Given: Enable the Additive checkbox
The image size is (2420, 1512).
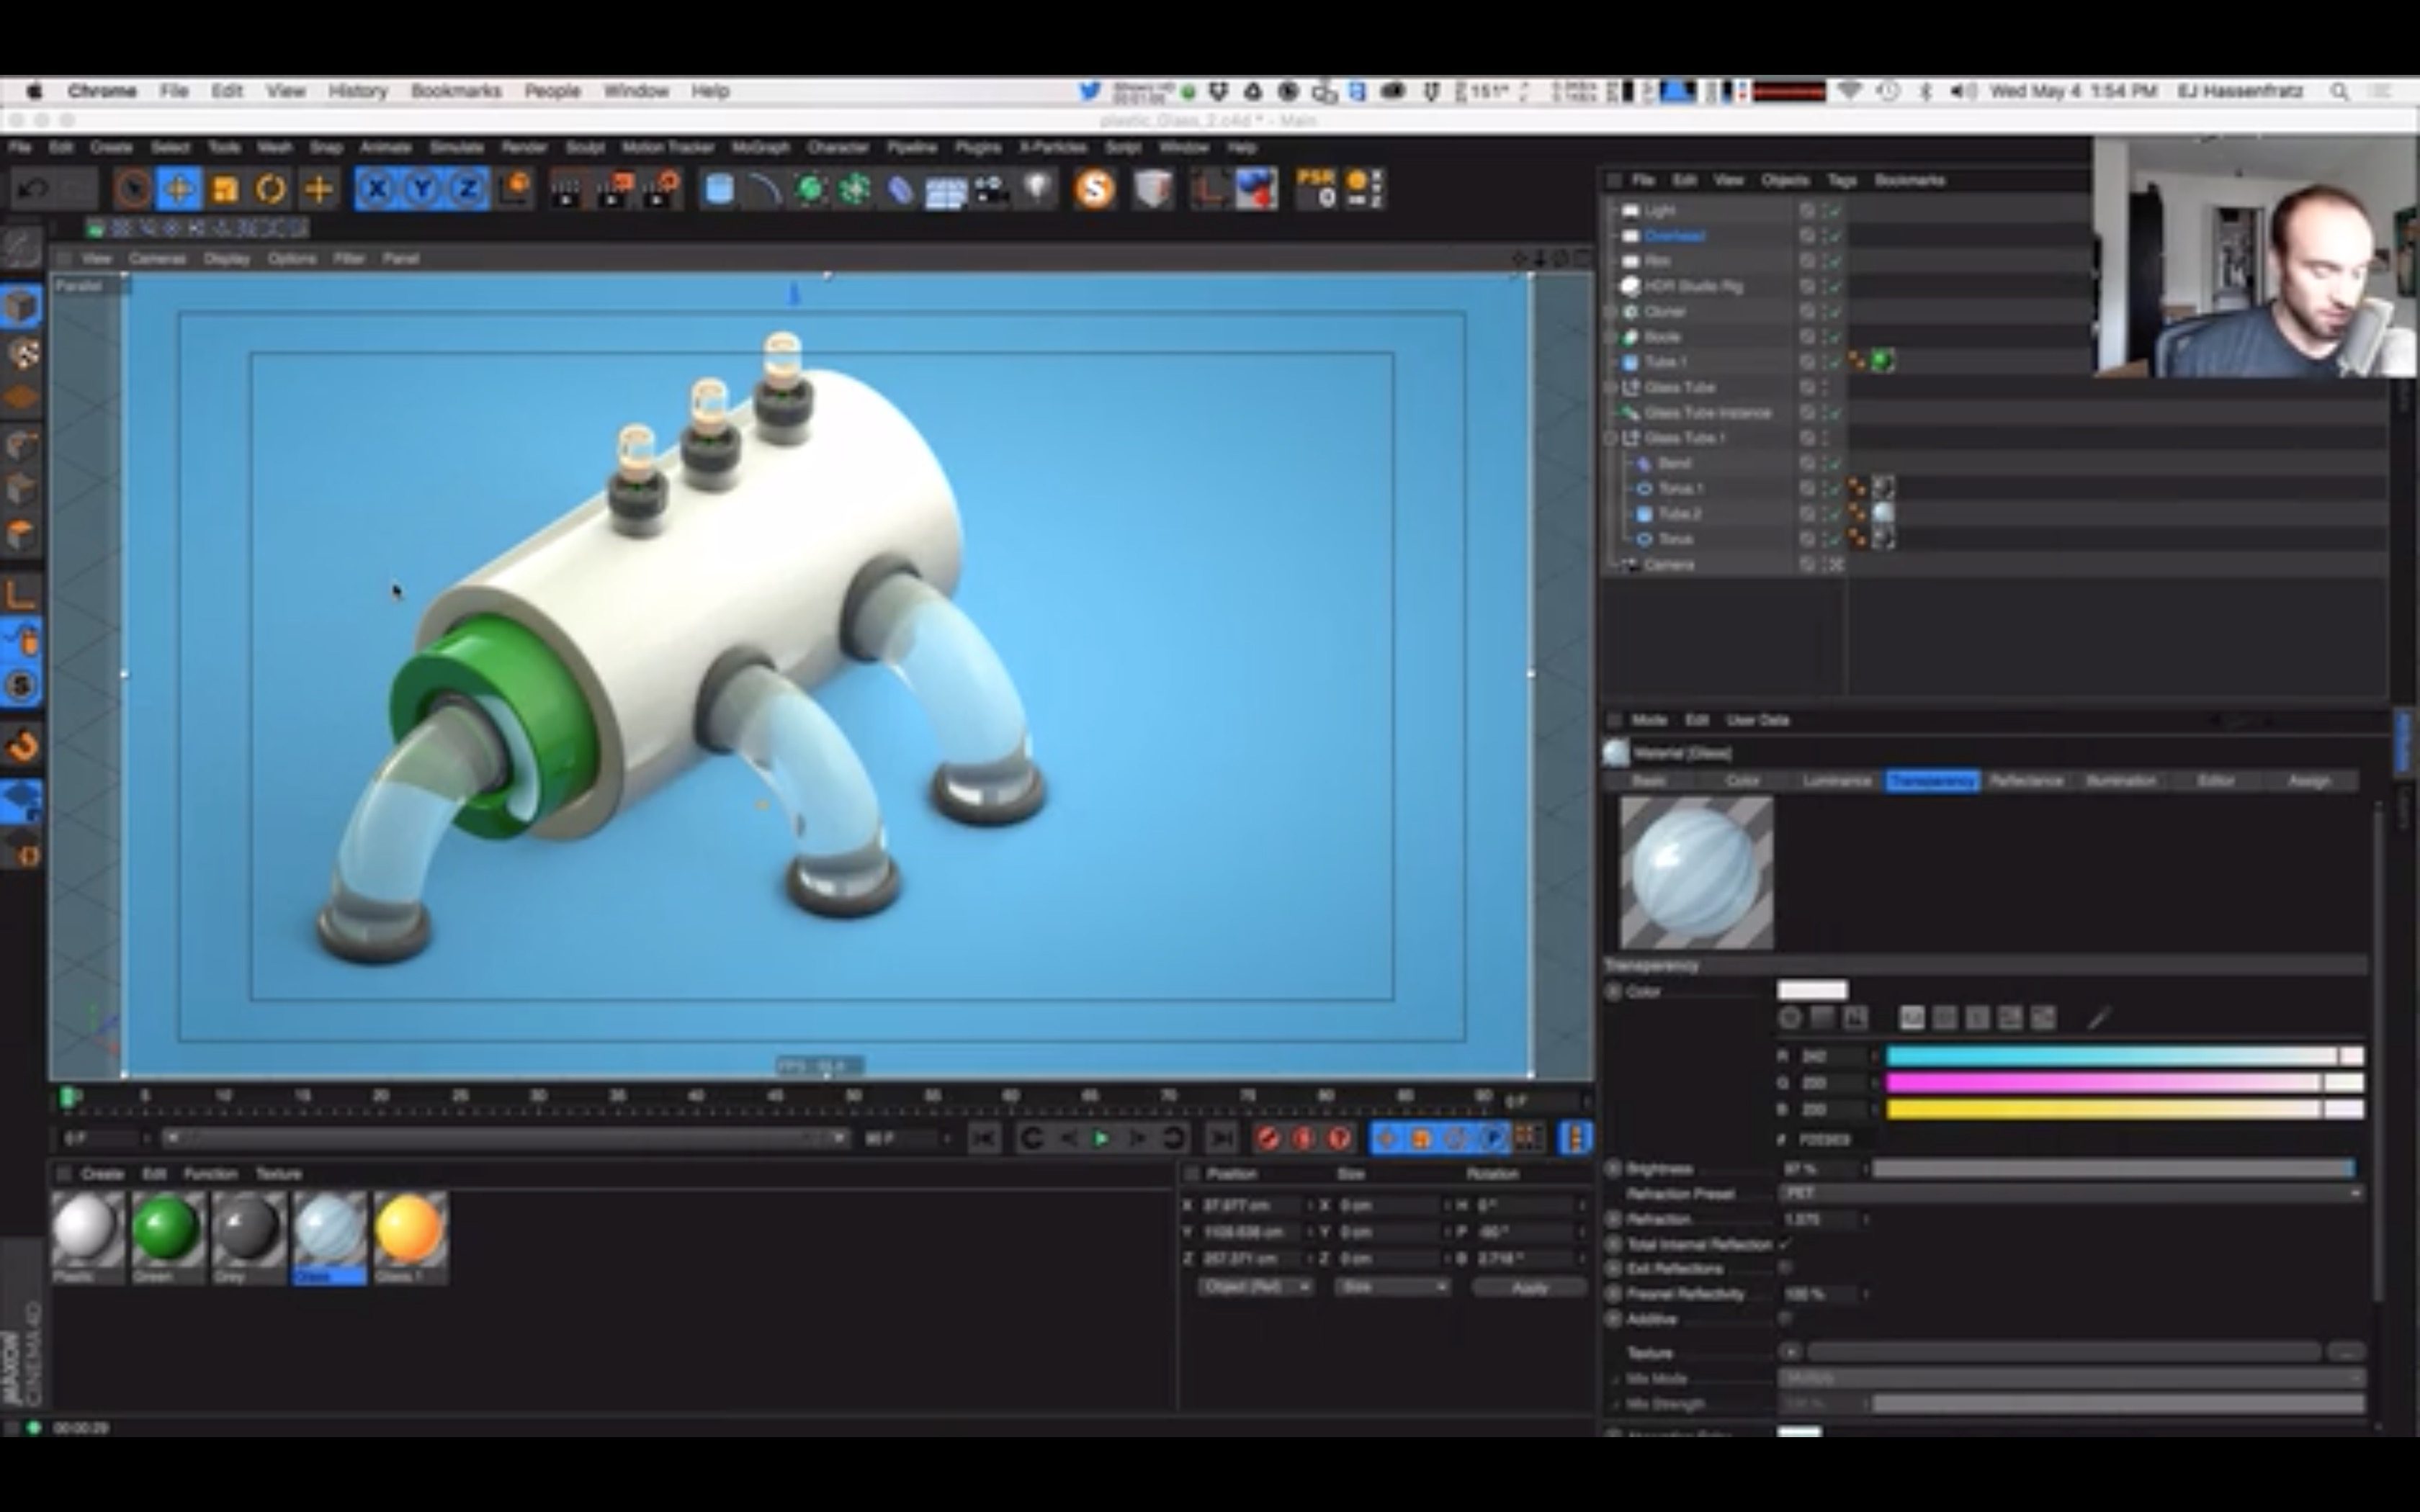Looking at the screenshot, I should pyautogui.click(x=1785, y=1319).
